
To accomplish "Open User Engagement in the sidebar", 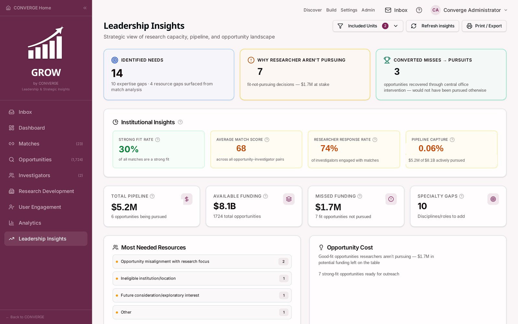I will 46,207.
